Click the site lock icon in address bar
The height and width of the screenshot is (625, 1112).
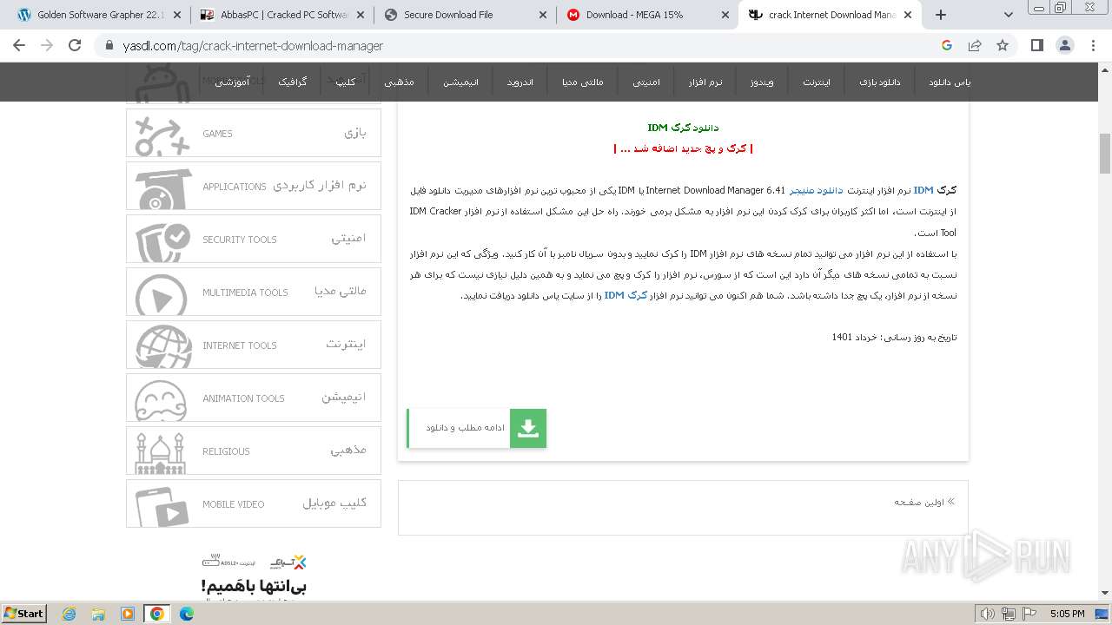coord(109,46)
